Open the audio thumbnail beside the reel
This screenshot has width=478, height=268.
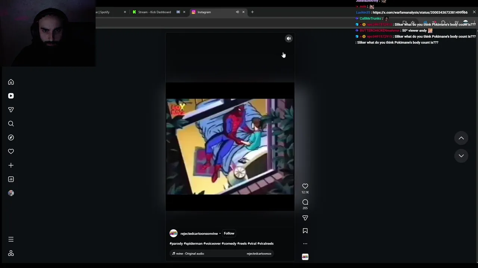305,257
